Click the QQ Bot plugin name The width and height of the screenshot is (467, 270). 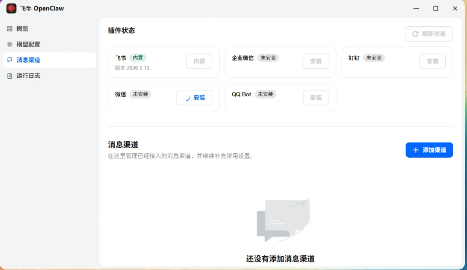tap(242, 94)
